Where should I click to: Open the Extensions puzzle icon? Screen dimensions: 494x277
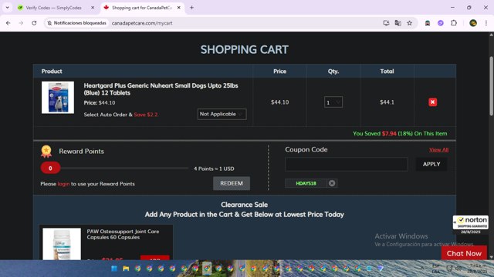(x=454, y=23)
